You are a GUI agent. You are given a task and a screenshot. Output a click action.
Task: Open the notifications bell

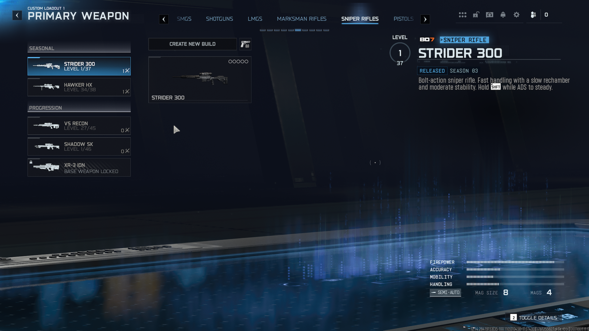point(503,15)
